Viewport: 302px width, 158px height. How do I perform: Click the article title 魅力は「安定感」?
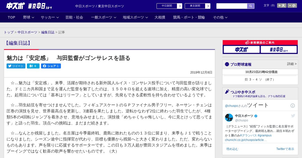point(68,58)
